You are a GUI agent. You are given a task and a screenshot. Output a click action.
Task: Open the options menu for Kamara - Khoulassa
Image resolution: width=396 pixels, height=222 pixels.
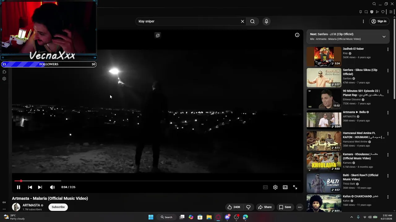tap(388, 155)
